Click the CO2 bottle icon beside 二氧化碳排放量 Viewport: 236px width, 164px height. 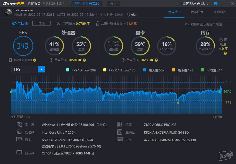97,23
